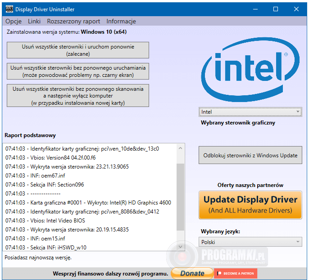This screenshot has height=280, width=309.
Task: Click the Become a Patron button
Action: 236,273
